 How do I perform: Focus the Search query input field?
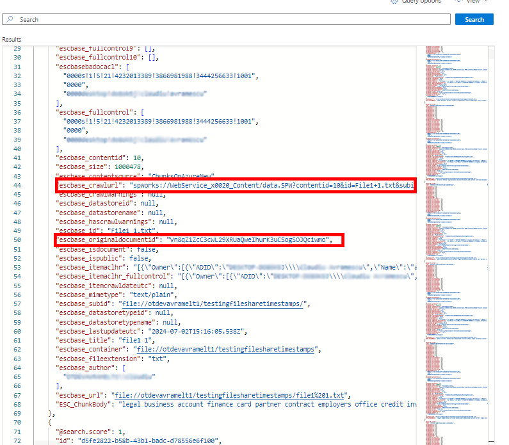(230, 20)
